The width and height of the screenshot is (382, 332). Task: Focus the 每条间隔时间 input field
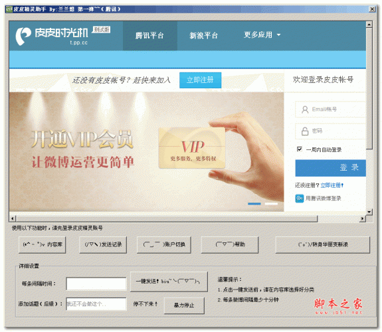(96, 284)
